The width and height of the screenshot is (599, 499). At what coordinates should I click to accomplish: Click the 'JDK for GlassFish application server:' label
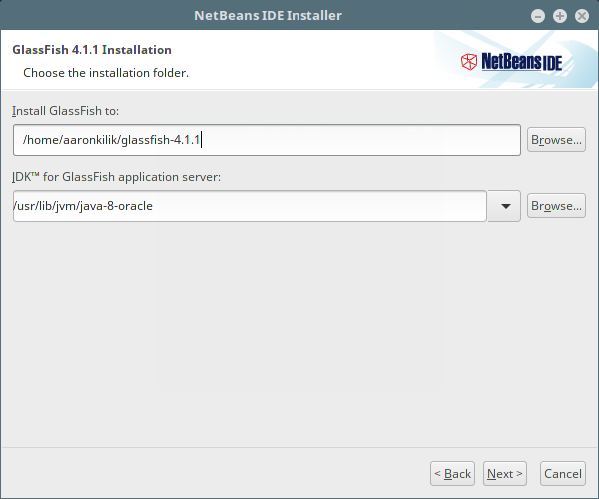(x=116, y=177)
